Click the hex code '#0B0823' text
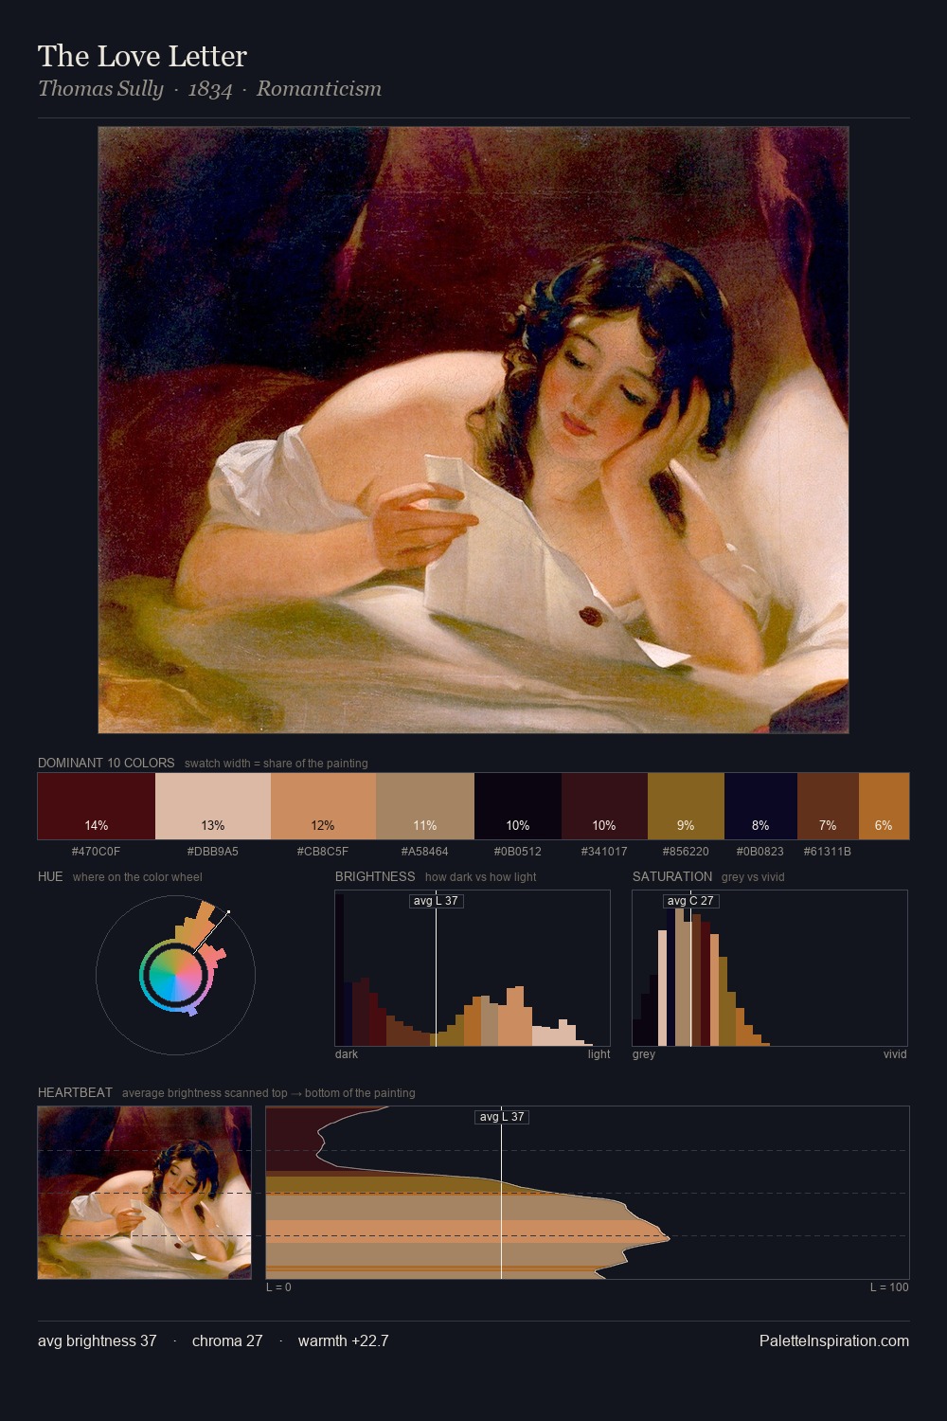947x1421 pixels. pos(760,852)
